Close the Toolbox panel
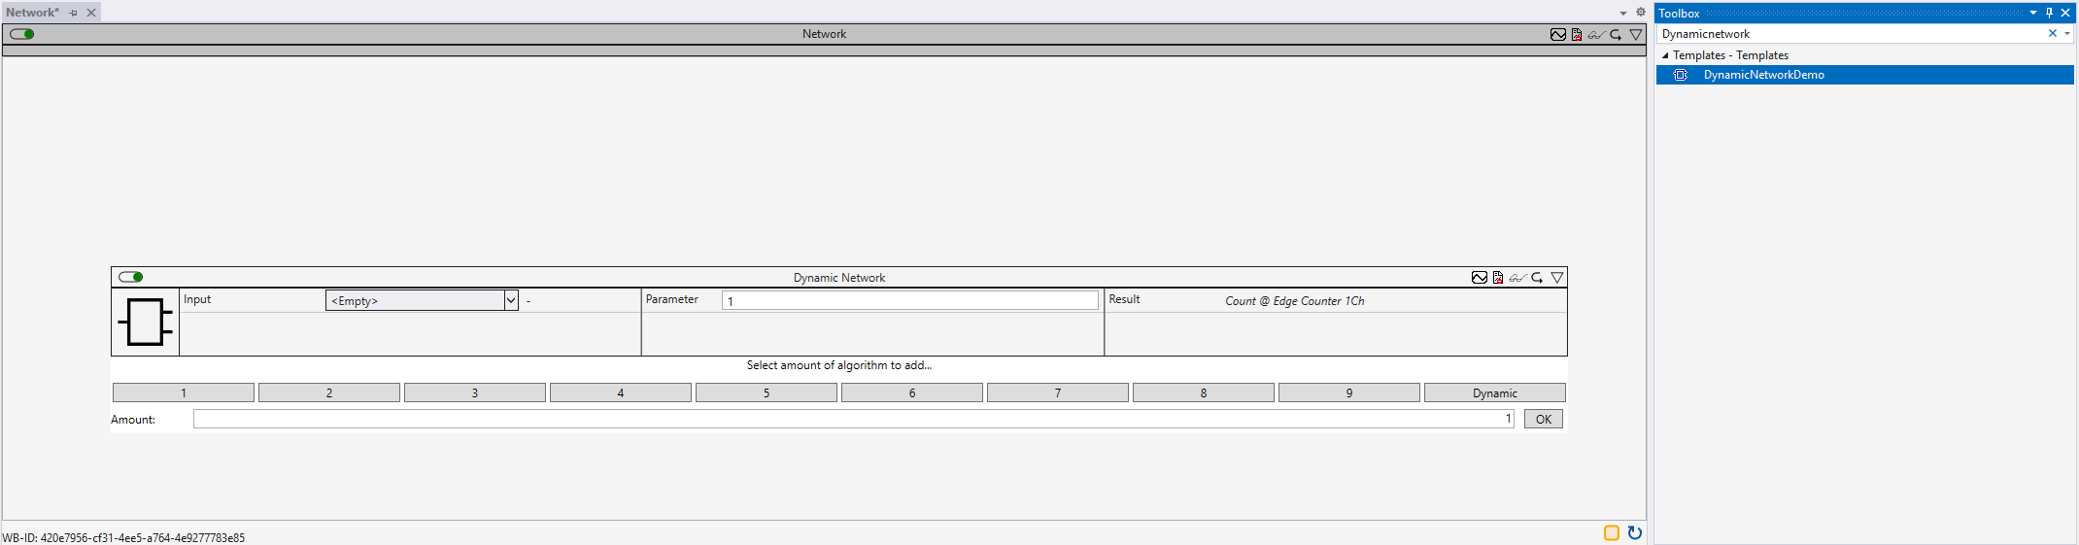This screenshot has height=545, width=2079. click(2066, 13)
